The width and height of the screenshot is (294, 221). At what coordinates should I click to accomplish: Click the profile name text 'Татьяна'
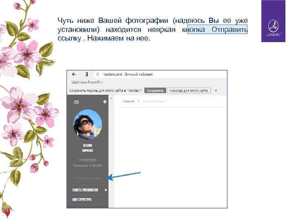coord(87,146)
